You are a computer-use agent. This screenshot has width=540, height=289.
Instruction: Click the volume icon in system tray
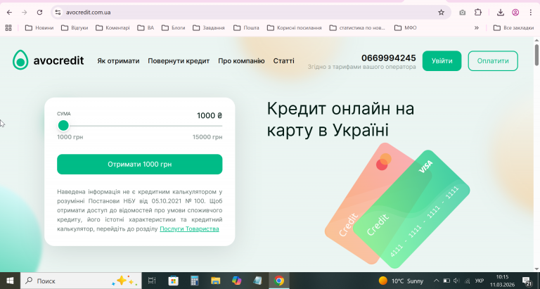456,281
